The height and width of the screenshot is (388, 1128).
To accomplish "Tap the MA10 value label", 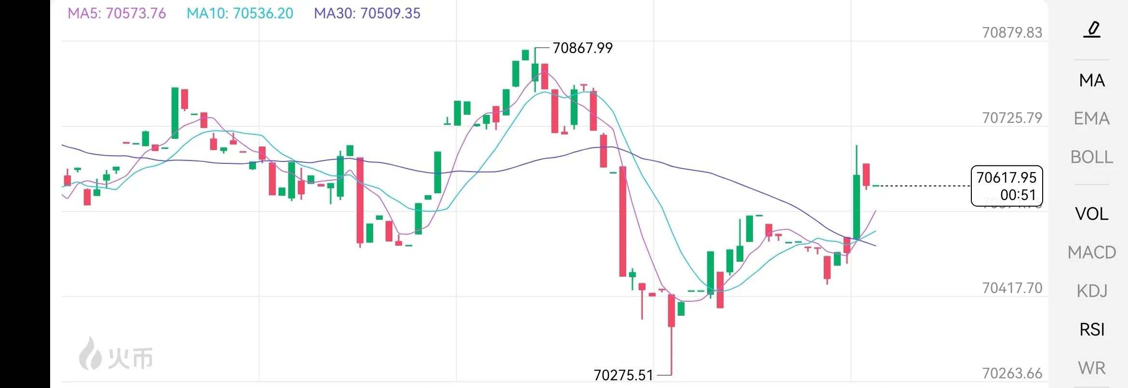I will pyautogui.click(x=240, y=13).
